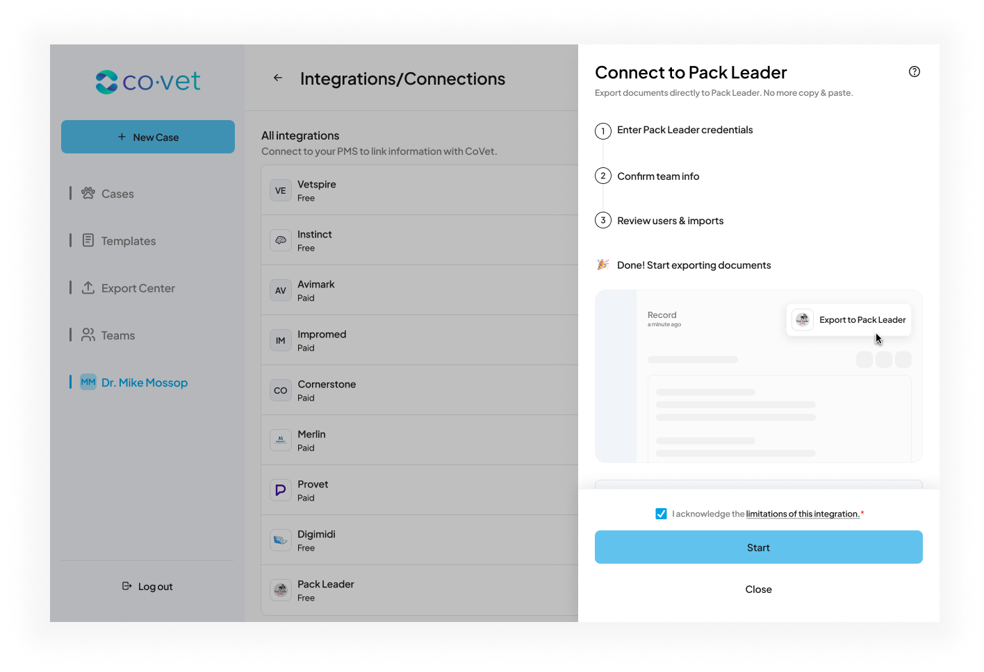Click 'Done! Start exporting documents' text
984x672 pixels.
pyautogui.click(x=694, y=265)
